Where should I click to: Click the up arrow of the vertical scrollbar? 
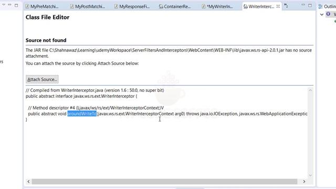tap(310, 90)
